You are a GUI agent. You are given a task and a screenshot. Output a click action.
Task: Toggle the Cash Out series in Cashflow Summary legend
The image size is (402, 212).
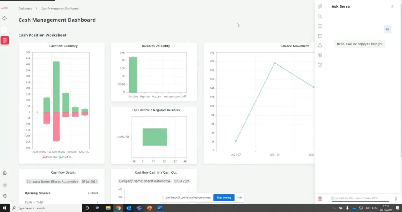pos(50,157)
